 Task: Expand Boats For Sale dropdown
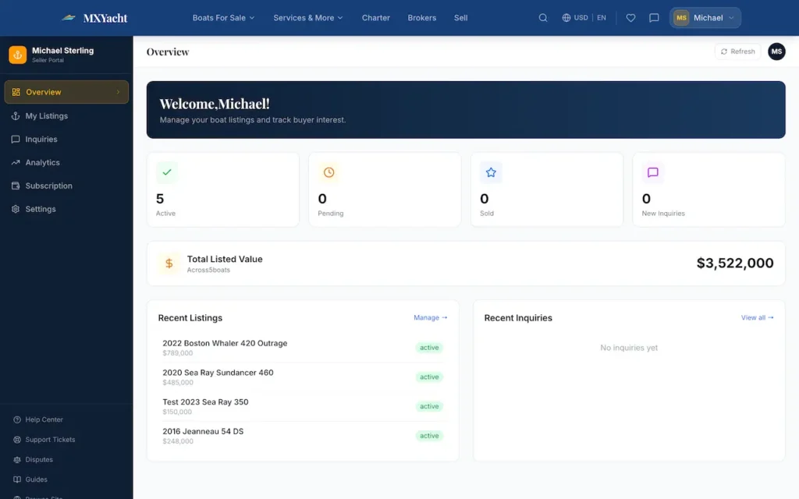[x=223, y=18]
